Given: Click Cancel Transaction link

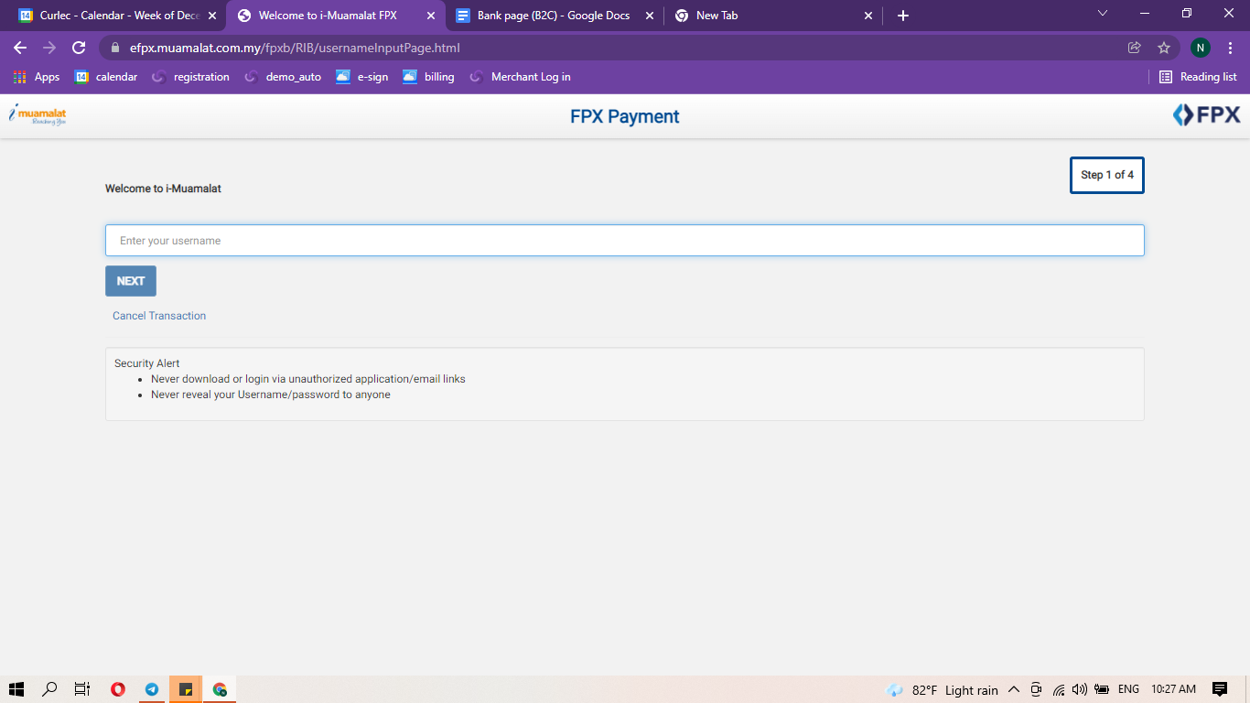Looking at the screenshot, I should click(159, 316).
